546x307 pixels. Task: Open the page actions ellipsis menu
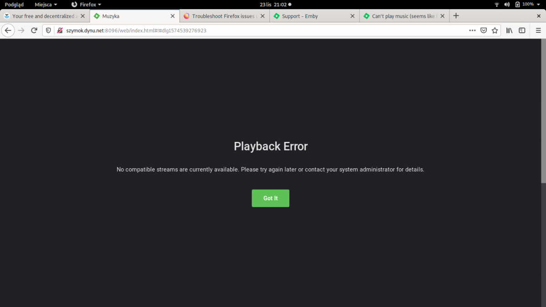point(472,30)
